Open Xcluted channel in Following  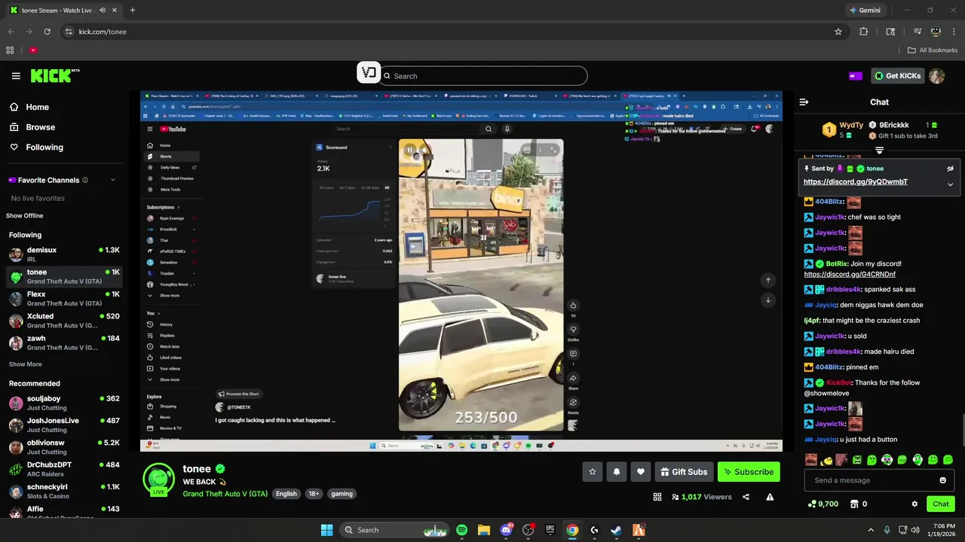pos(64,321)
